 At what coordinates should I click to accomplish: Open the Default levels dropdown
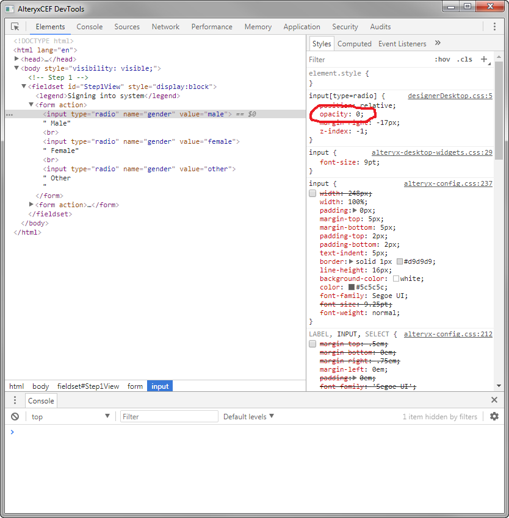(248, 417)
